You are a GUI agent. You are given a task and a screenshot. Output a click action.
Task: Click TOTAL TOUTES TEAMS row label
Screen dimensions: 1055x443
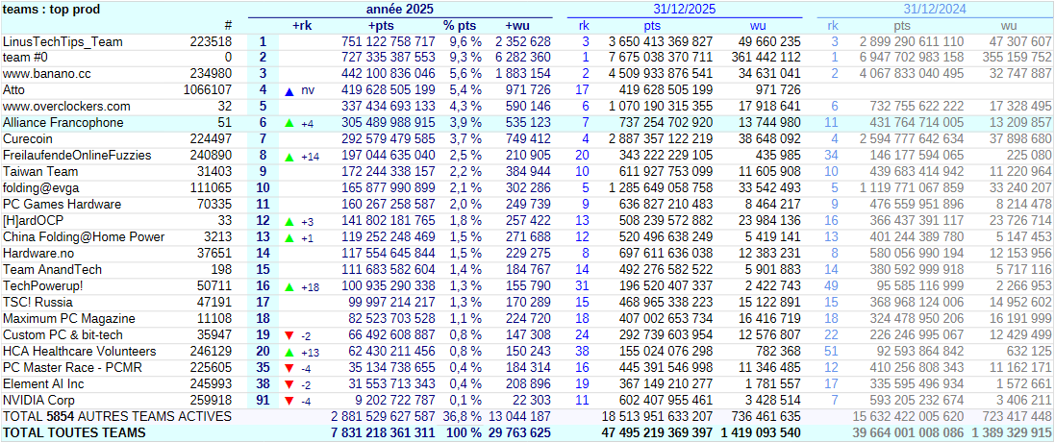[x=74, y=432]
